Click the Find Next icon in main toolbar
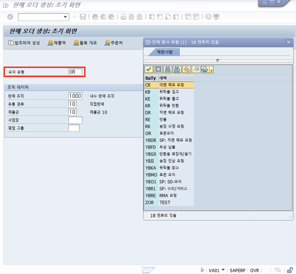Image resolution: width=296 pixels, height=274 pixels. (x=139, y=17)
